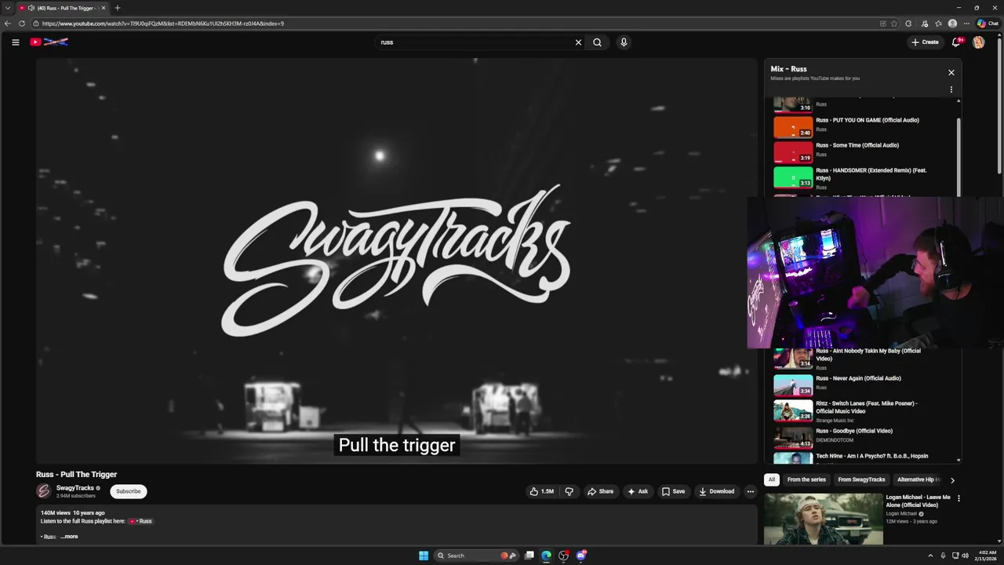Share the video
Image resolution: width=1004 pixels, height=565 pixels.
click(601, 491)
